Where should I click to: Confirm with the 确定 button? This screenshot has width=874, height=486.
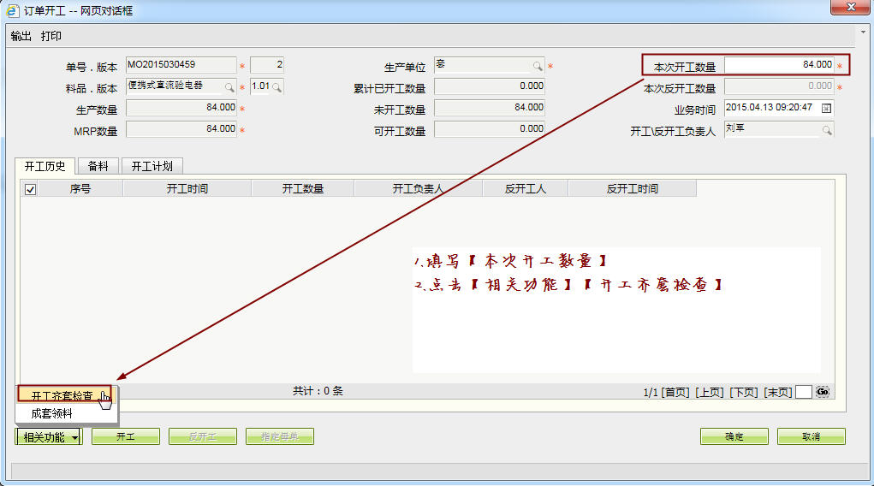click(734, 436)
